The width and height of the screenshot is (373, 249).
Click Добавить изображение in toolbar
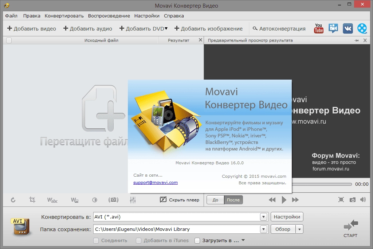pyautogui.click(x=208, y=28)
